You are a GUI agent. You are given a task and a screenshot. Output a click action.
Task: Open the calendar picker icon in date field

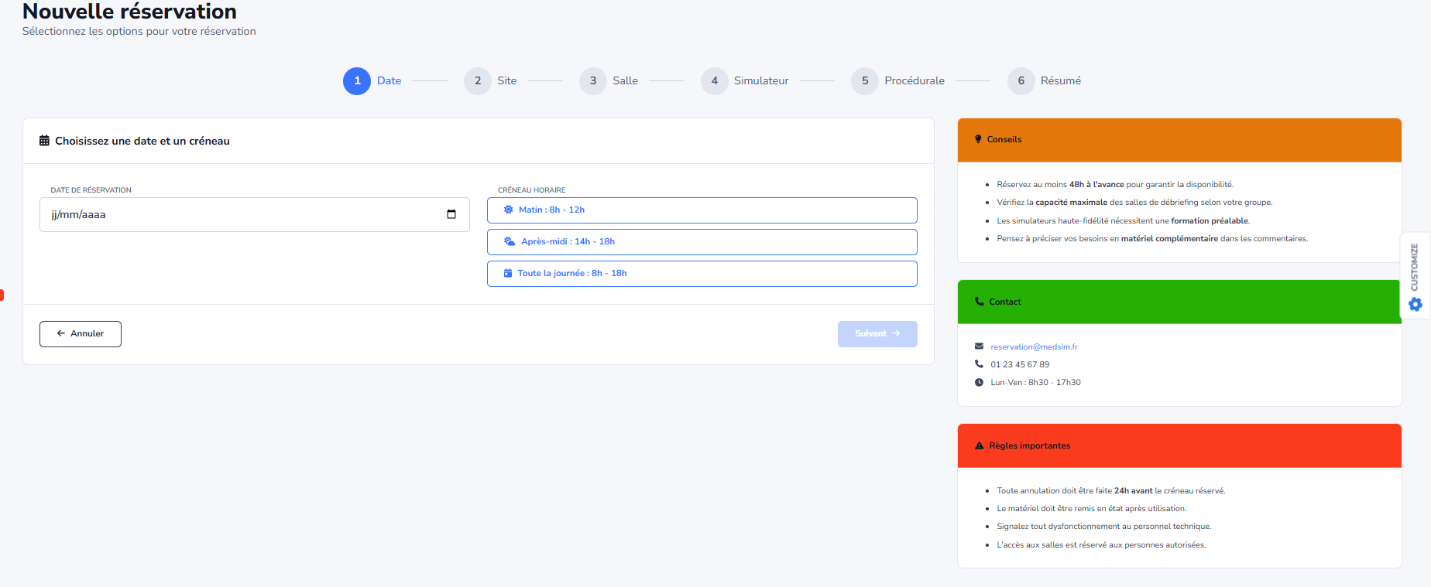coord(451,214)
